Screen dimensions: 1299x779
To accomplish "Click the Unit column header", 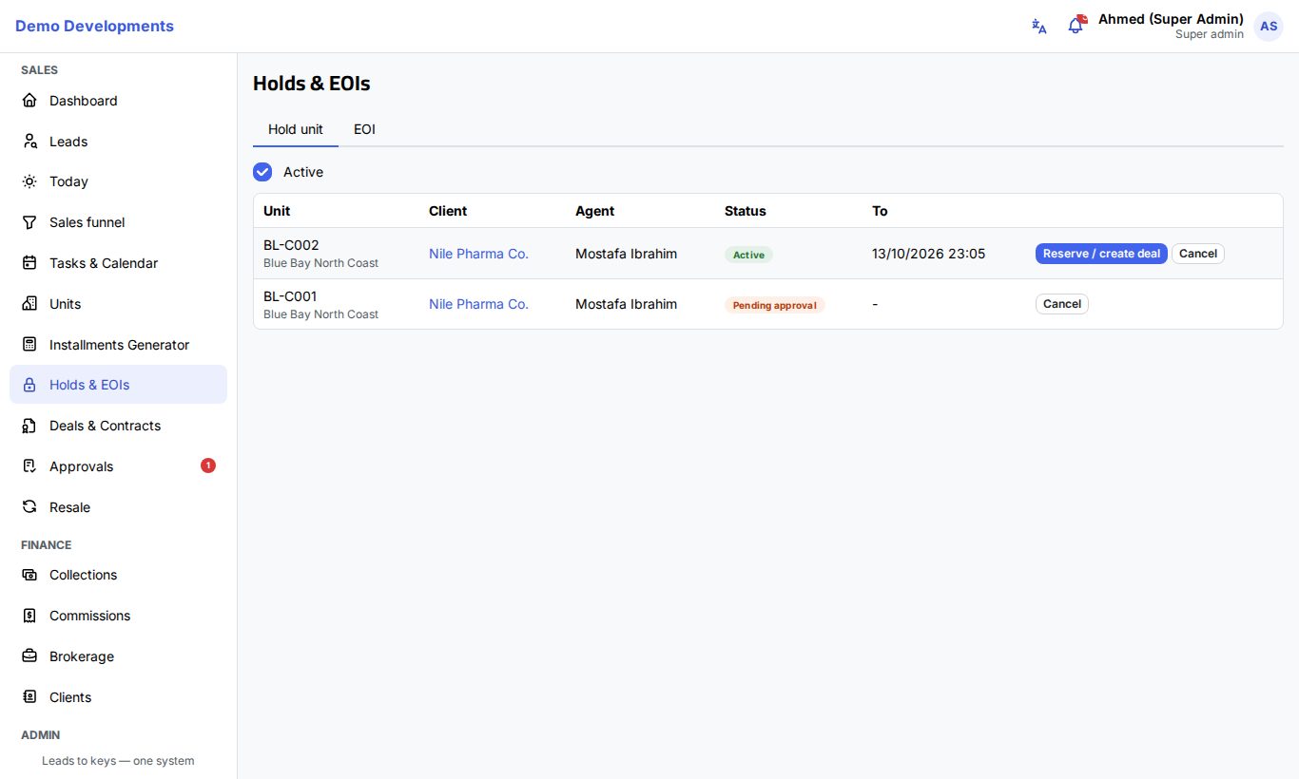I will coord(277,211).
